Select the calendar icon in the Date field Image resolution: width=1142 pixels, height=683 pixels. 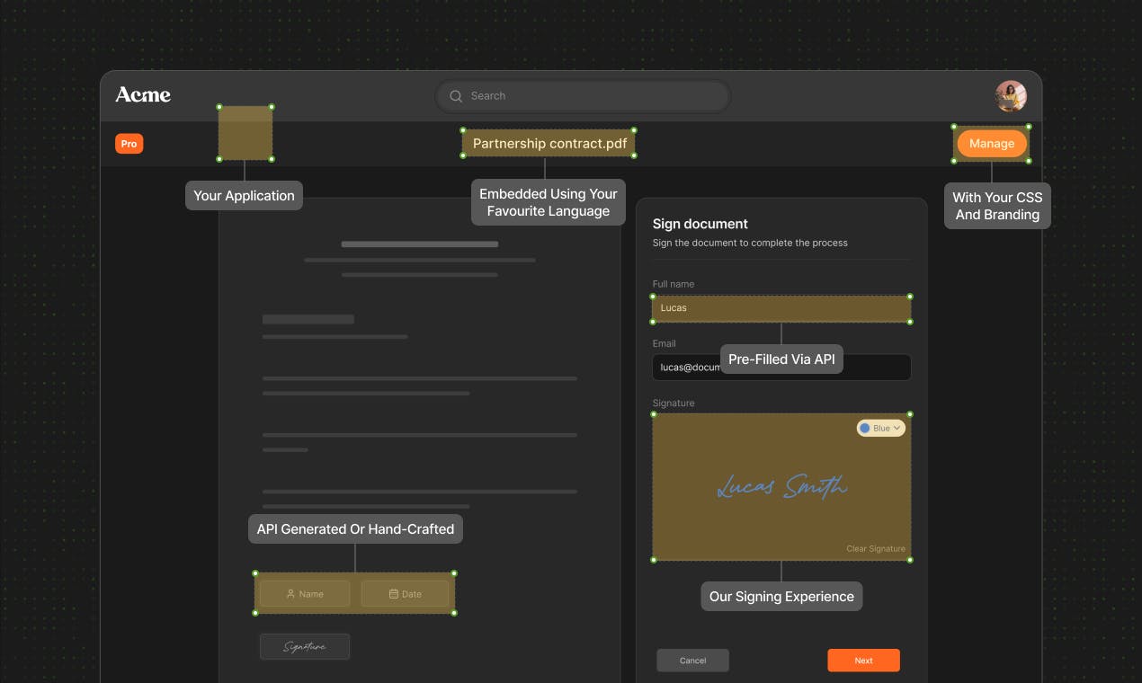coord(393,594)
